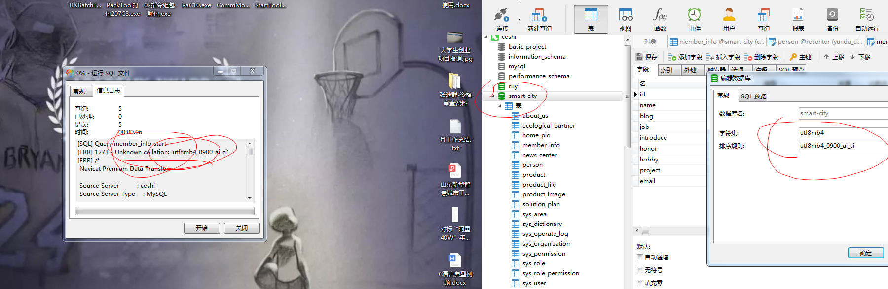Select the basic-project database icon
Image resolution: width=888 pixels, height=289 pixels.
(502, 47)
